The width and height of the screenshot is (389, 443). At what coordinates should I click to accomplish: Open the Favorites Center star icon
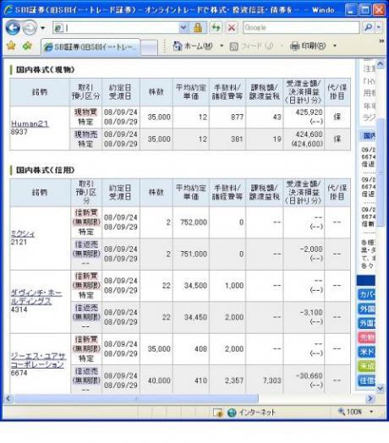11,46
